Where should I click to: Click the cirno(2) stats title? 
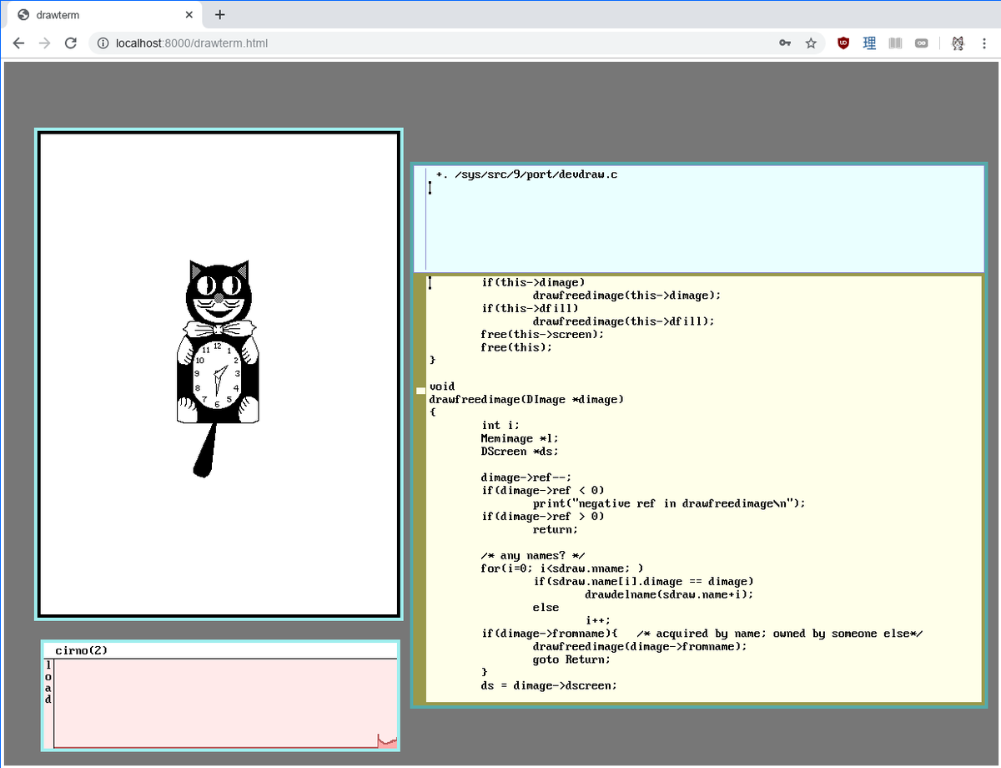81,650
